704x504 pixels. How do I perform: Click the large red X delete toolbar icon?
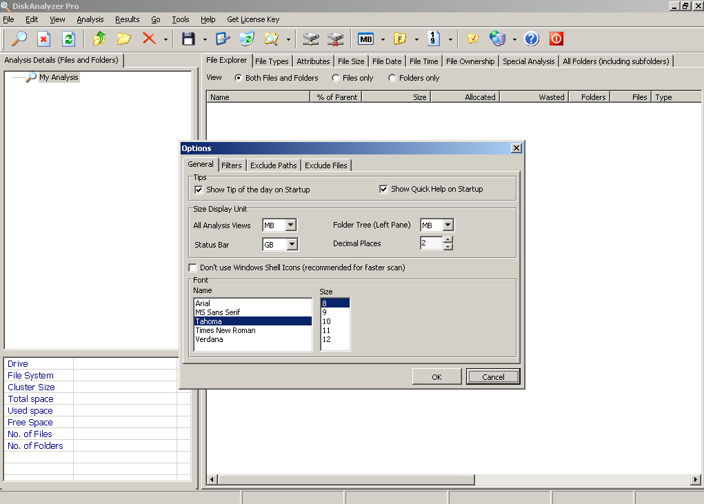click(149, 39)
